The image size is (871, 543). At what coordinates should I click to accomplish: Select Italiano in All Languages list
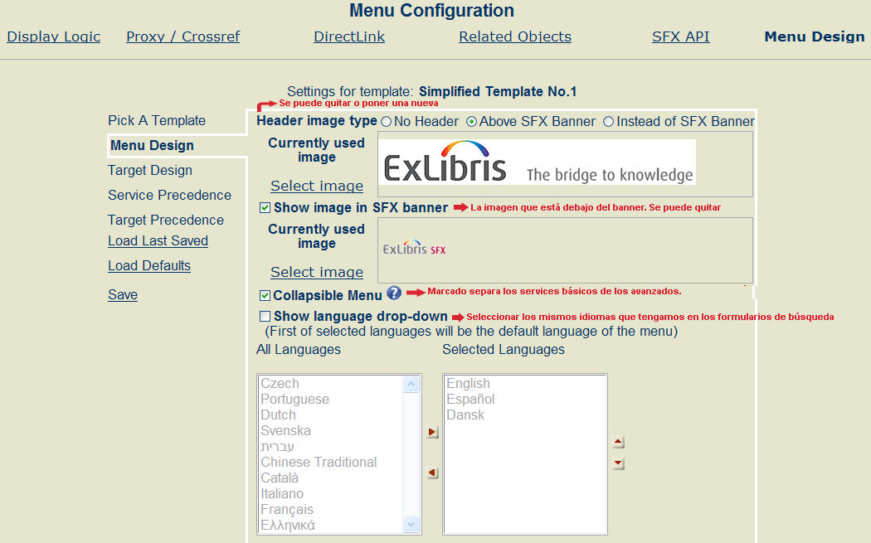pos(282,493)
